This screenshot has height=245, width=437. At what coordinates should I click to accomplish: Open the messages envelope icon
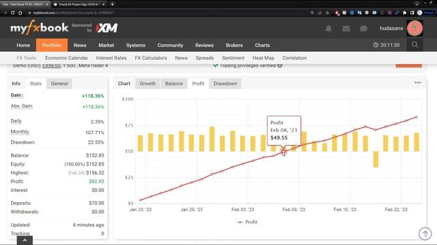(x=346, y=29)
